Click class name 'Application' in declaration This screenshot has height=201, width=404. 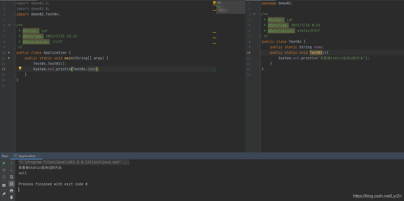coord(55,53)
